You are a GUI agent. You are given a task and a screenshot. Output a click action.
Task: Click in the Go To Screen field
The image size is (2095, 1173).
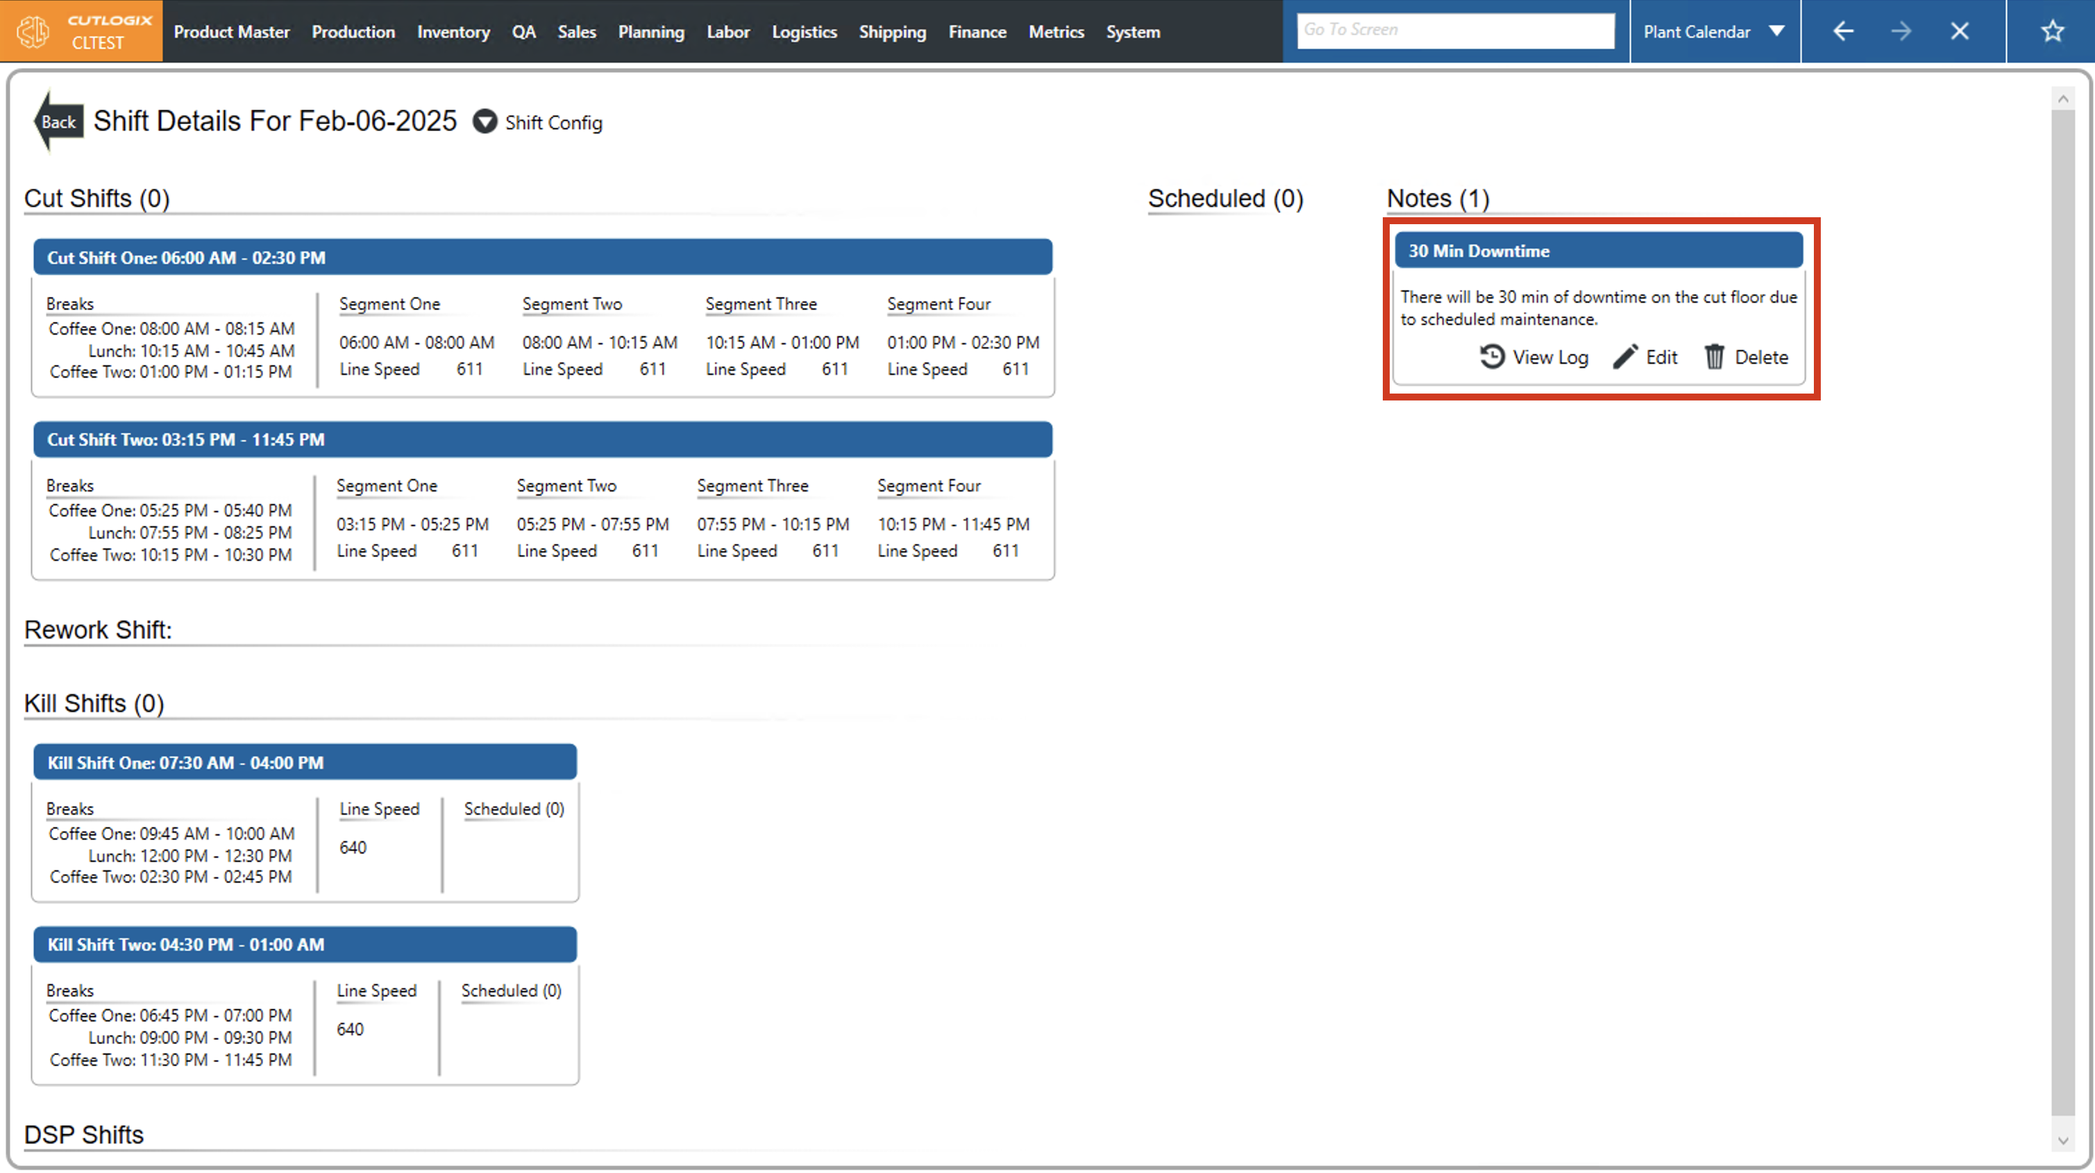tap(1454, 30)
